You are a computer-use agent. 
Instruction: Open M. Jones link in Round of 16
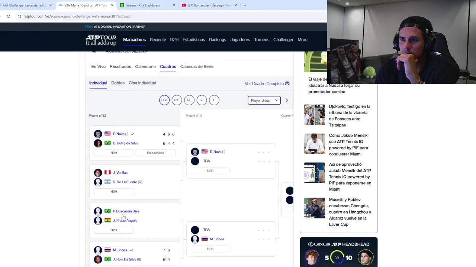(x=217, y=239)
